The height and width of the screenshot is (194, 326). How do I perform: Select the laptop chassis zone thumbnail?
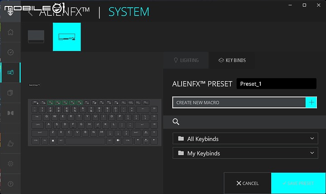pyautogui.click(x=36, y=37)
